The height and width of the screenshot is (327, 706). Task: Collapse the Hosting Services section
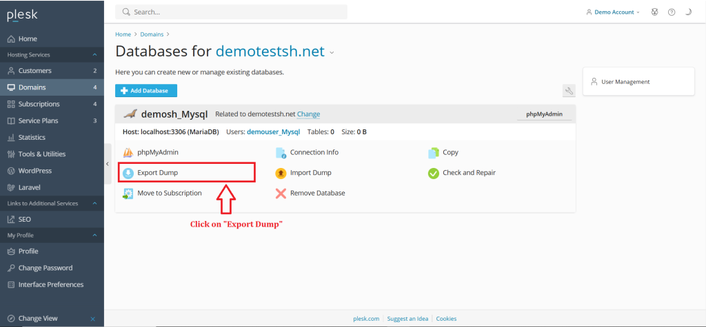tap(94, 55)
